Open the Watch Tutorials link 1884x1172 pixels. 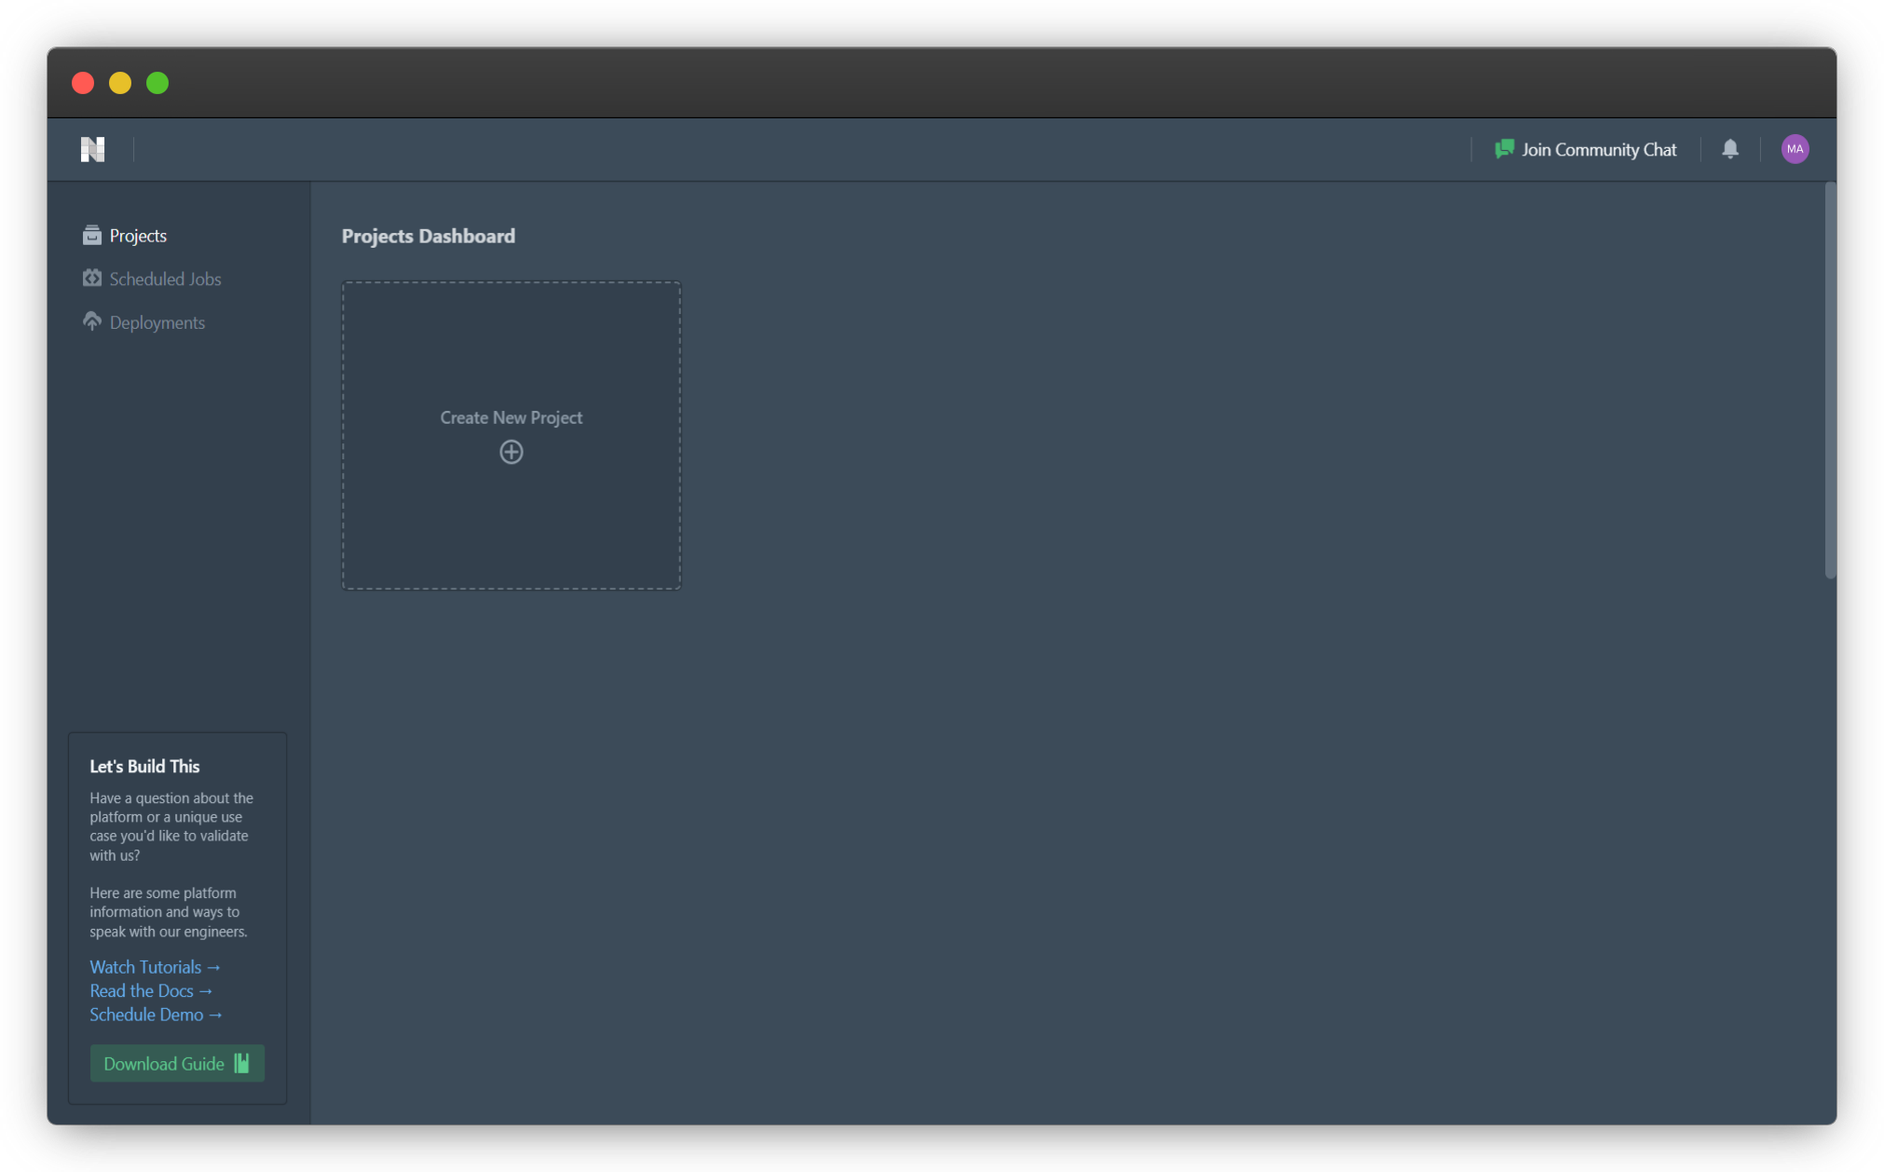pyautogui.click(x=154, y=967)
